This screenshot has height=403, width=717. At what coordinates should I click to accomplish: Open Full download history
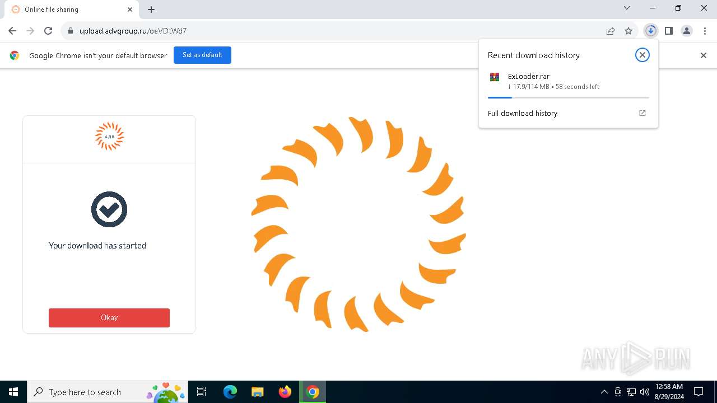point(523,113)
